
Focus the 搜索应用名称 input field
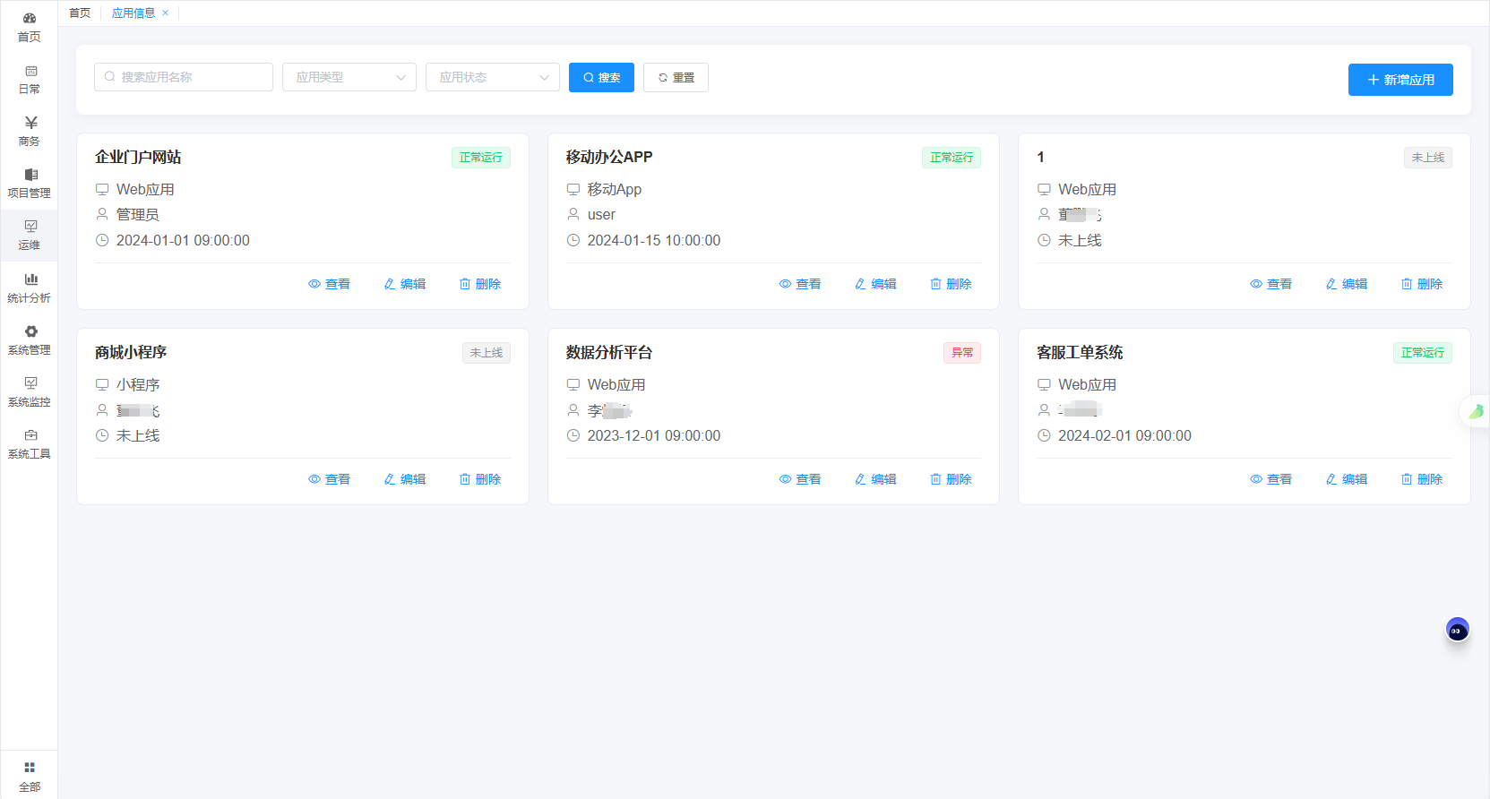point(184,77)
